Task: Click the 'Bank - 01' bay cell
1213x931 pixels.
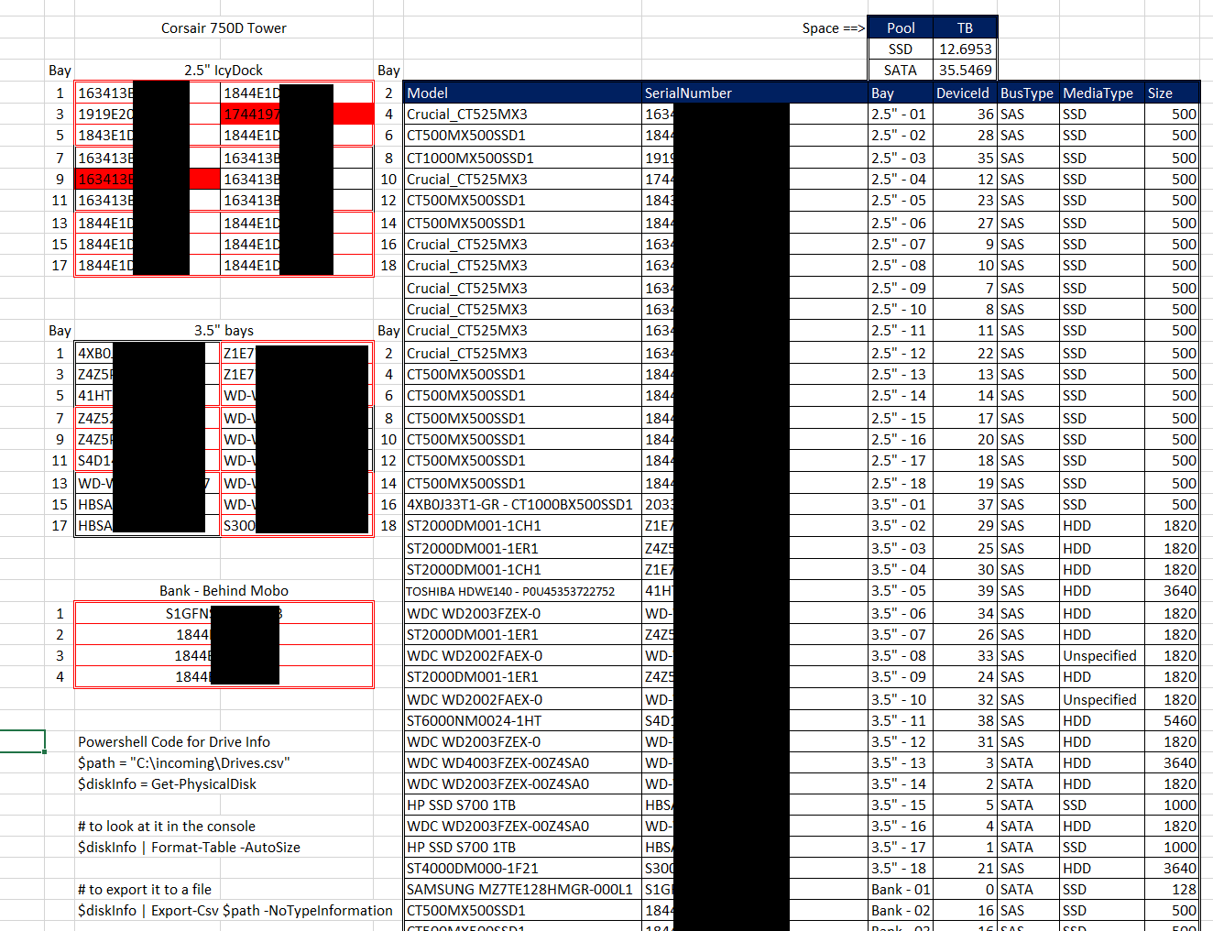Action: 901,890
